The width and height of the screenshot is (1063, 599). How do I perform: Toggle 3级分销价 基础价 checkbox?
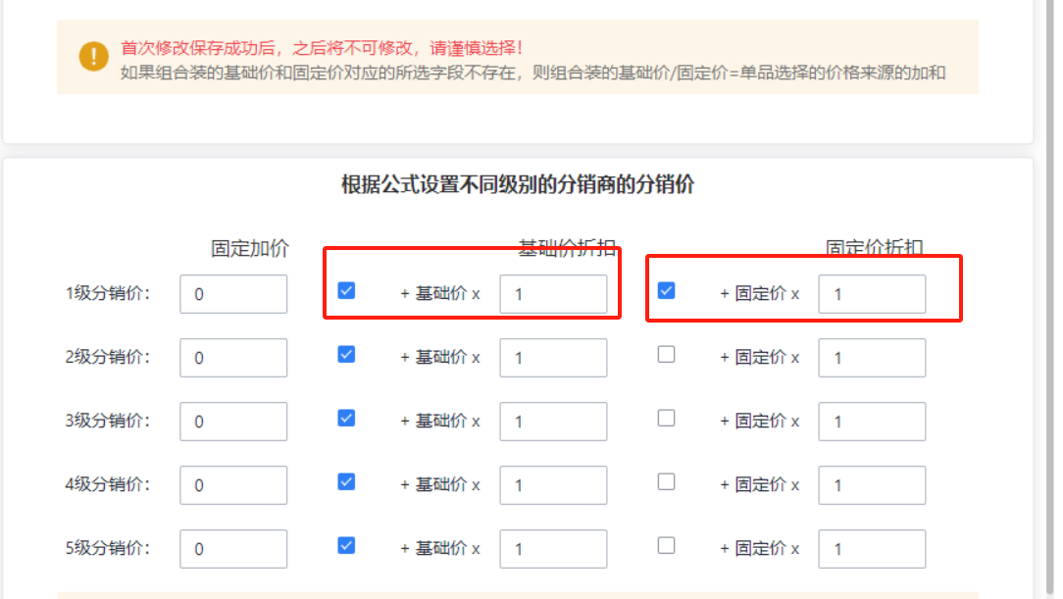pos(346,418)
